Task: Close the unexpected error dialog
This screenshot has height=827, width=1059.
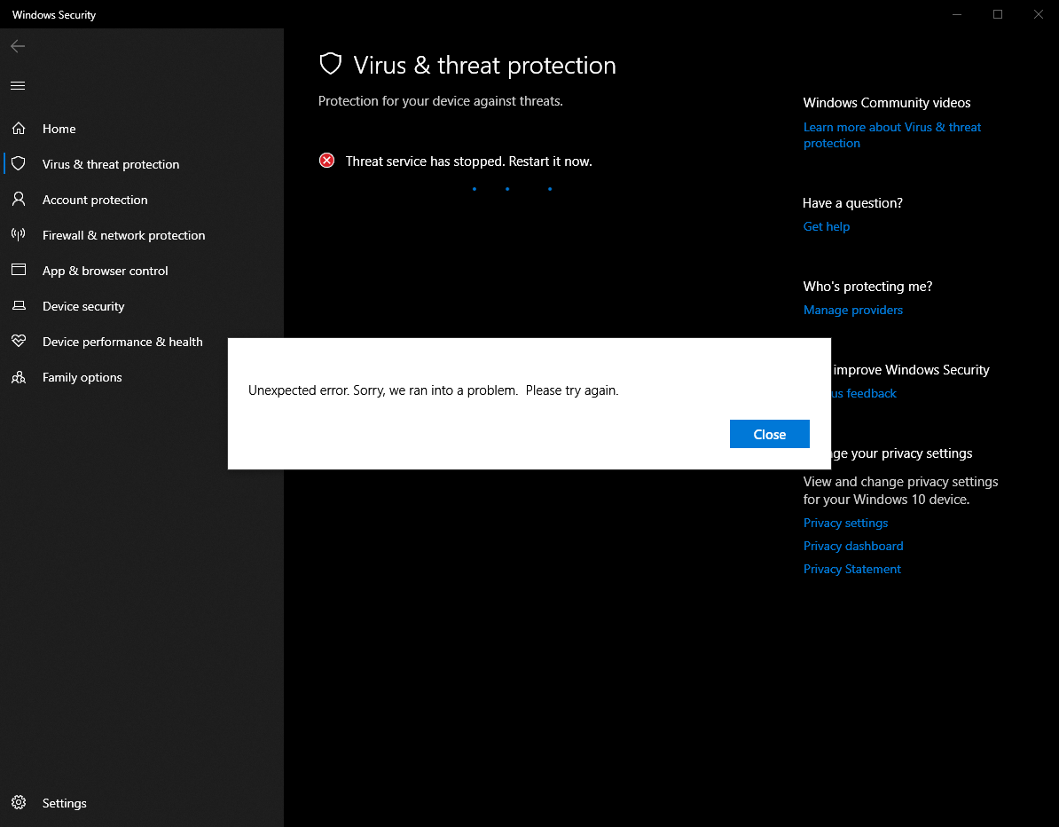Action: (769, 434)
